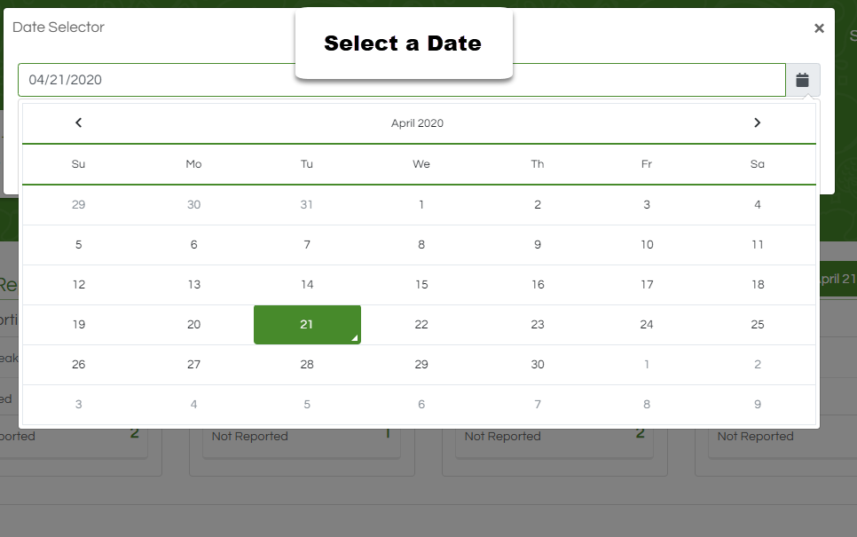This screenshot has width=857, height=537.
Task: Close the Date Selector dialog
Action: [819, 28]
